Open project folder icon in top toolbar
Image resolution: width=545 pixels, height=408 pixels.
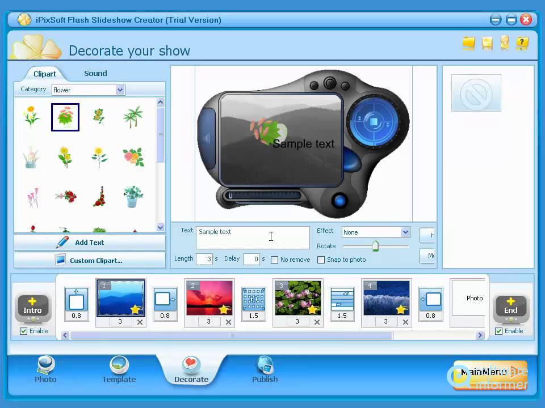point(469,43)
